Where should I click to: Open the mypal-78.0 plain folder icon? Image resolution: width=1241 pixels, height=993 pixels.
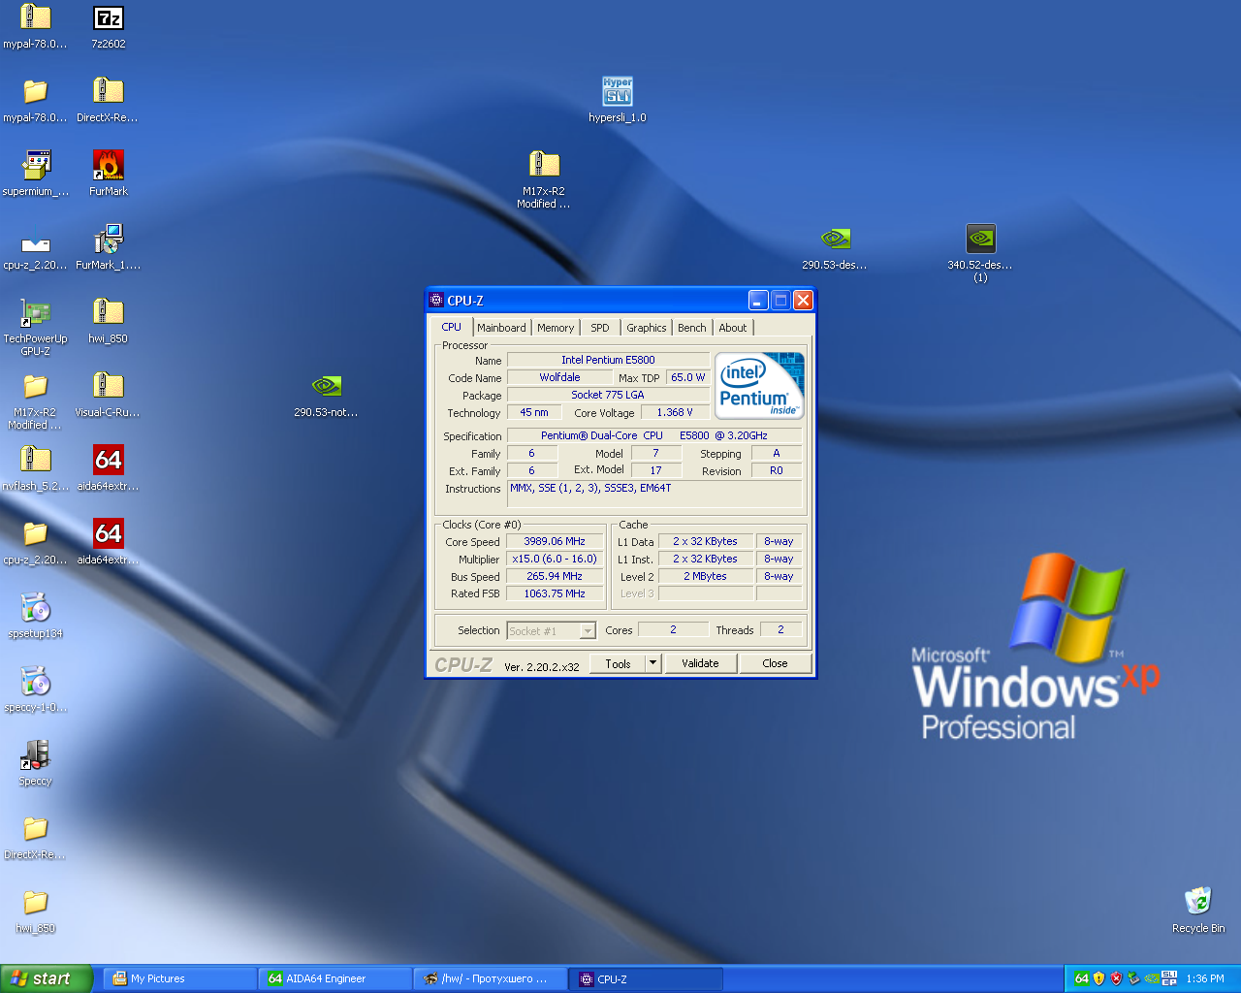35,92
